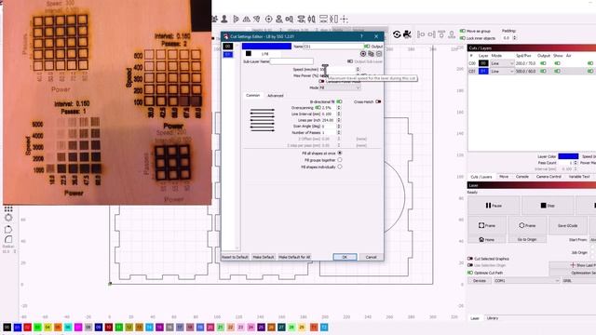This screenshot has height=335, width=596.
Task: Toggle Bi-directional fill switch
Action: pos(339,101)
